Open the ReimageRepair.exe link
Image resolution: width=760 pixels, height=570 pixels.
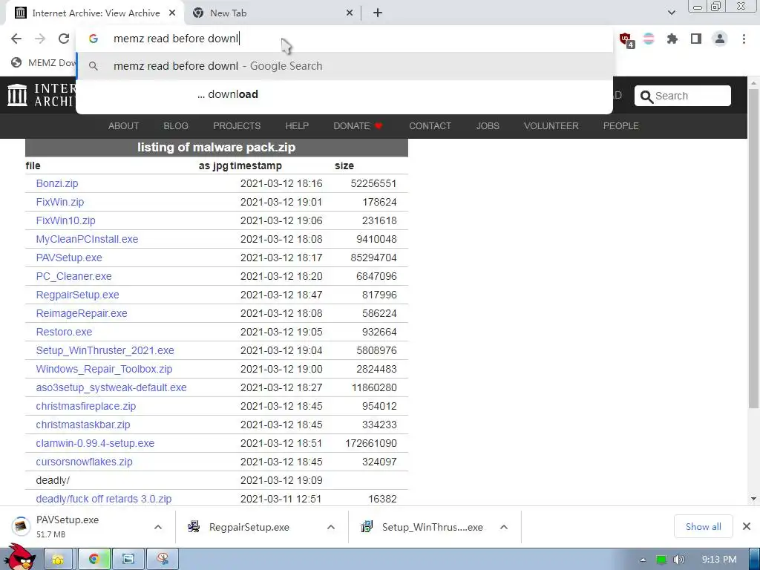click(x=82, y=313)
